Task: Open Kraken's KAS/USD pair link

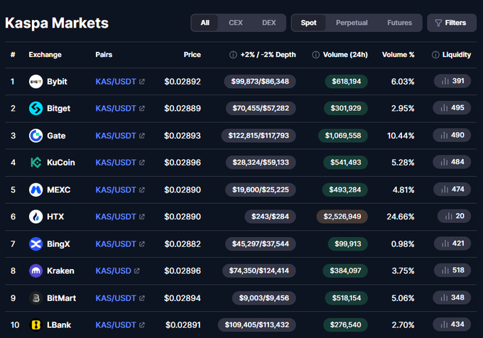Action: point(113,271)
